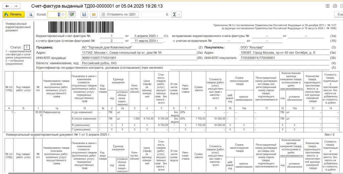Viewport: 343px width, 174px height.
Task: Toggle the edit mode pencil-table button
Action: point(72,15)
